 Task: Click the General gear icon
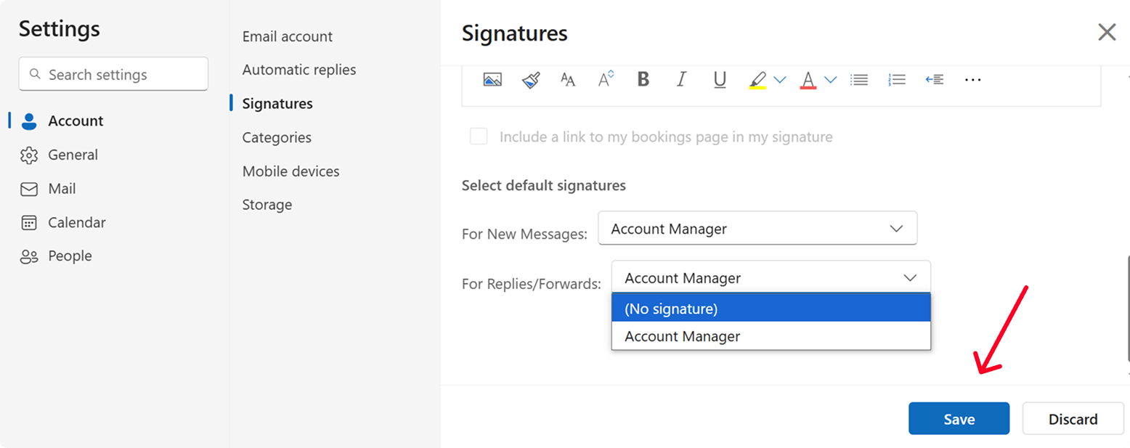29,155
